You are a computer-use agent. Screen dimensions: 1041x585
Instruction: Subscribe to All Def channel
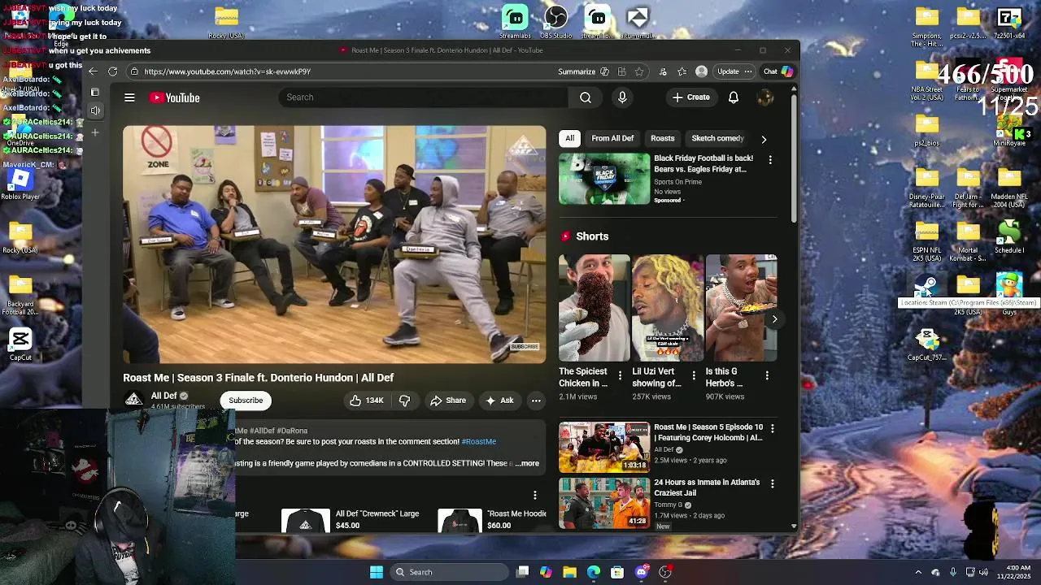pyautogui.click(x=246, y=401)
